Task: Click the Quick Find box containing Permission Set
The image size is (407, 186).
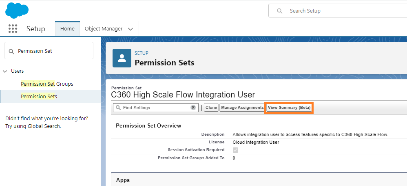Action: (x=53, y=51)
